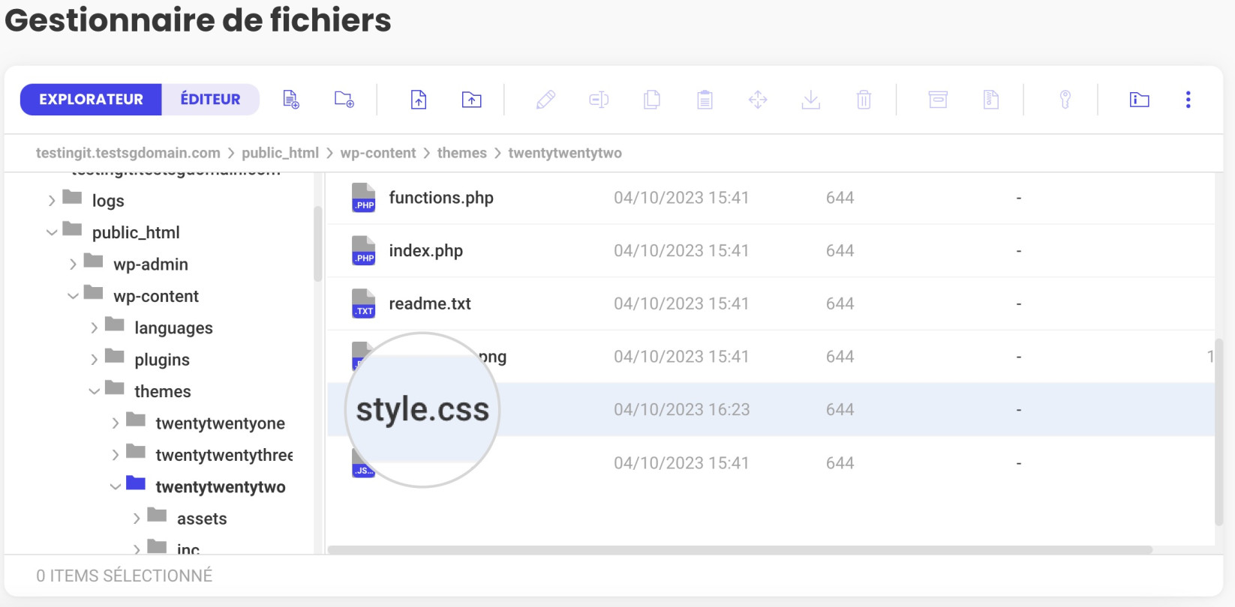1235x607 pixels.
Task: Click the Edit pencil icon
Action: [545, 99]
